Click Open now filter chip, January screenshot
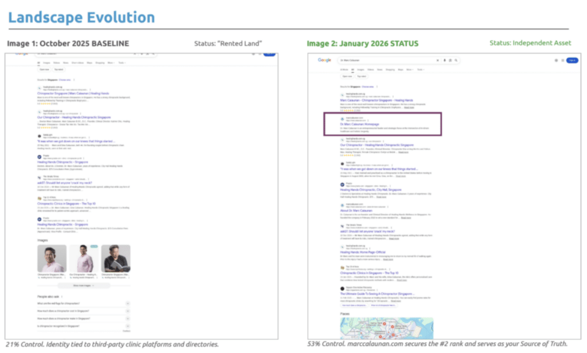This screenshot has height=353, width=587. 347,76
